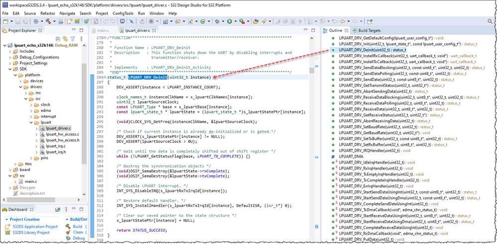
Task: Open the File menu
Action: (5, 13)
